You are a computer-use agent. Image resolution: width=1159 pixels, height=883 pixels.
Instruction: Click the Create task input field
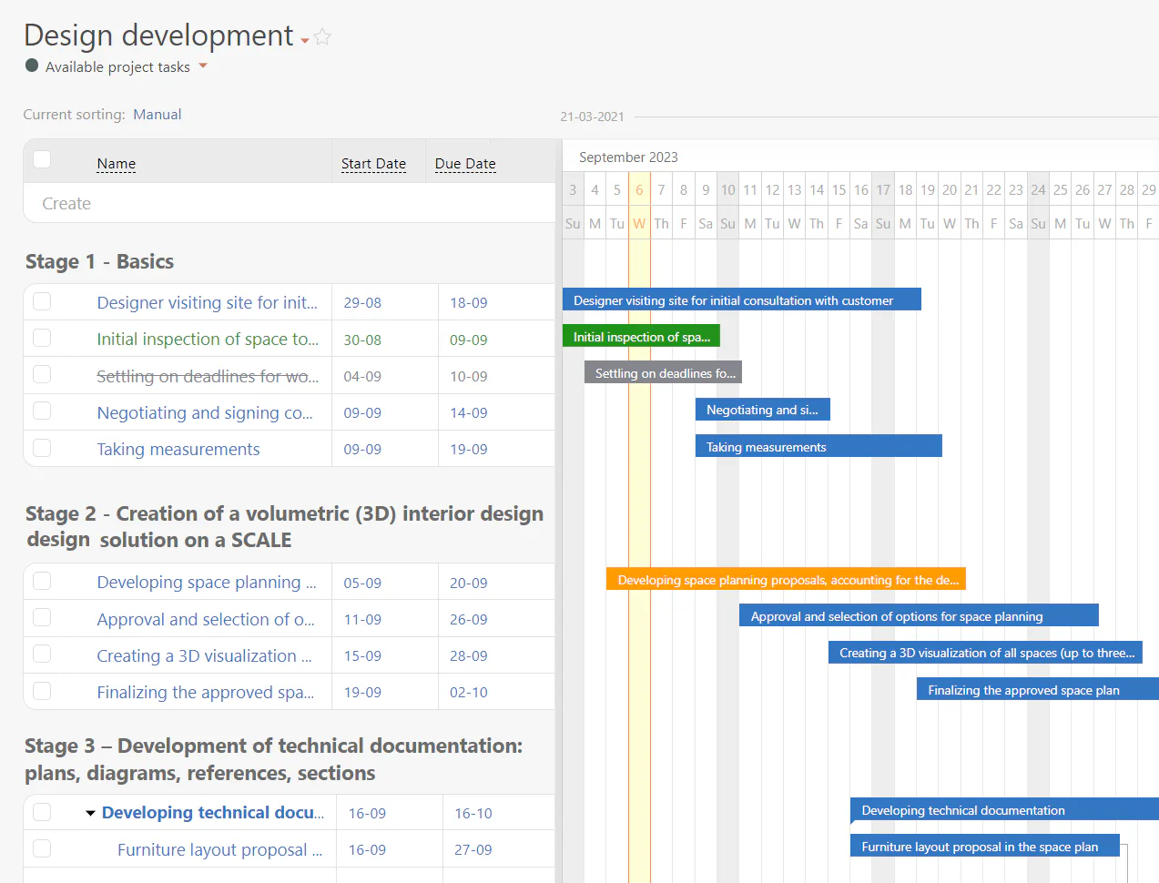[x=290, y=204]
